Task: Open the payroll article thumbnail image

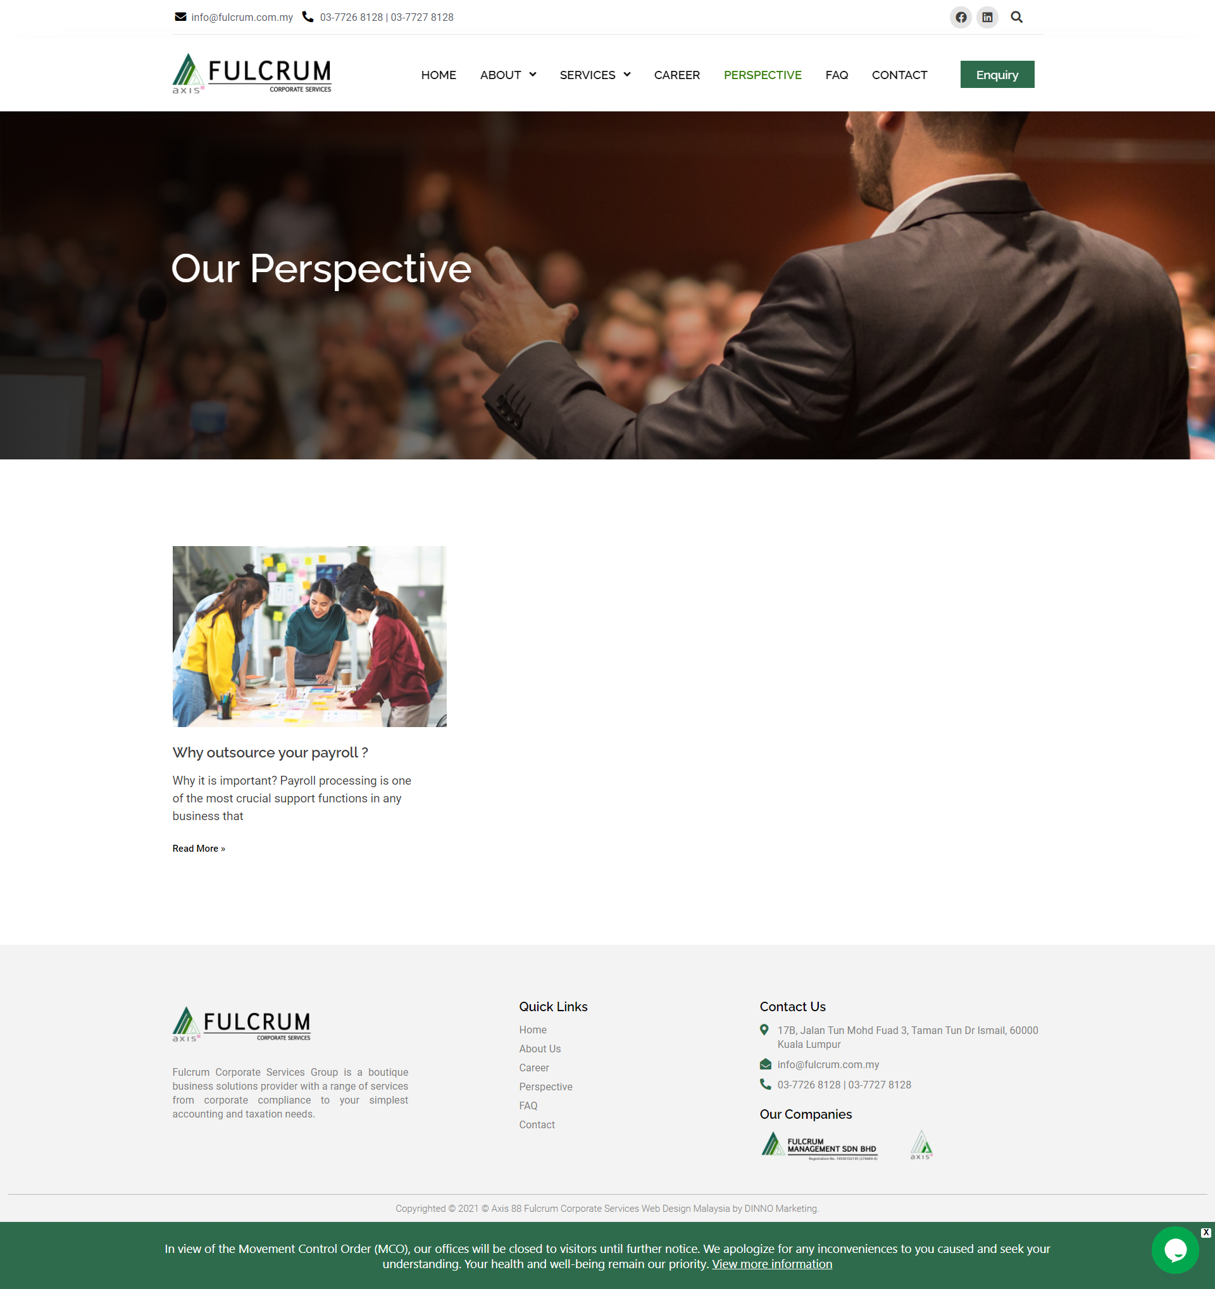Action: click(309, 636)
